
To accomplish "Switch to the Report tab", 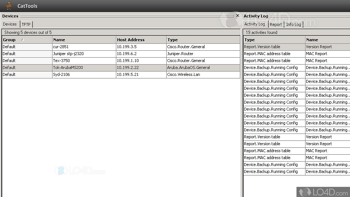I will coord(276,24).
